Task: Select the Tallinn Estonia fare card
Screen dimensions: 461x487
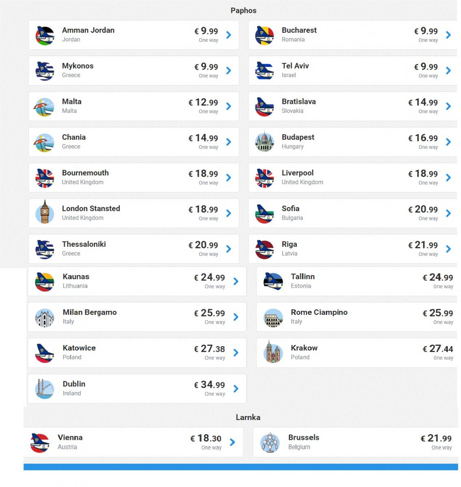Action: point(357,281)
